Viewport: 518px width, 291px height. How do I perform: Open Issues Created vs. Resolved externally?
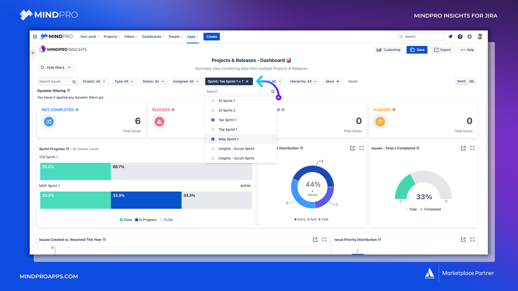(315, 240)
